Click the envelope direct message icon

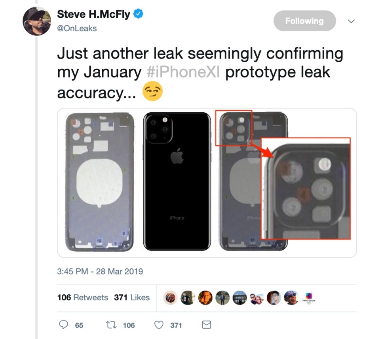click(206, 325)
